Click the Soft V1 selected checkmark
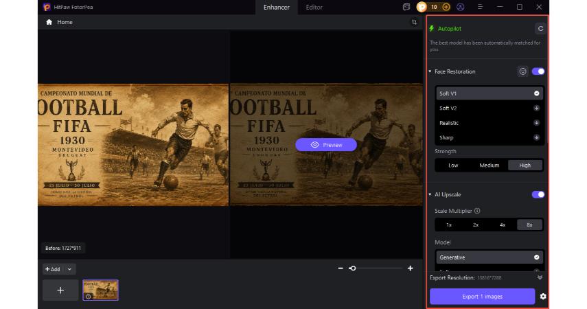This screenshot has width=587, height=309. [x=536, y=93]
